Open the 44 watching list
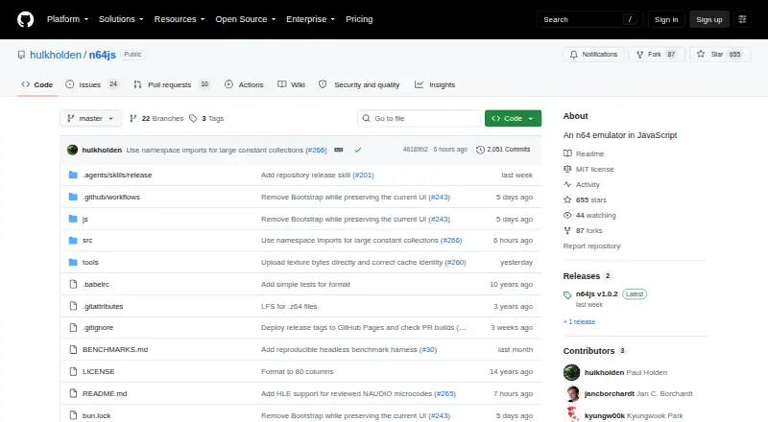The width and height of the screenshot is (768, 422). [x=595, y=215]
